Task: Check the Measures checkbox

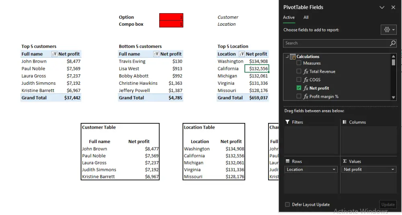Action: [x=299, y=63]
